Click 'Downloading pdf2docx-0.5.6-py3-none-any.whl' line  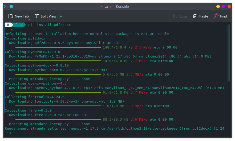64,43
